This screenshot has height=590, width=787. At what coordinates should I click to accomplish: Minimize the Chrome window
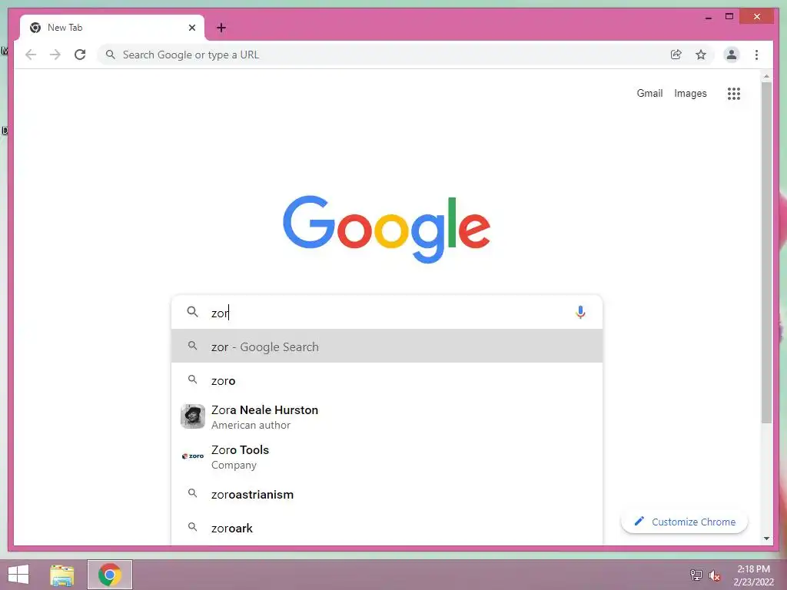coord(708,18)
